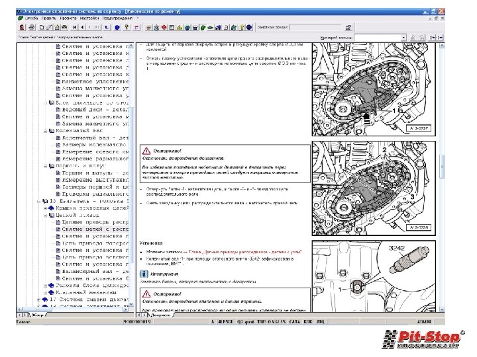Image resolution: width=477 pixels, height=357 pixels.
Task: Click the blue car toolbar icon
Action: pyautogui.click(x=218, y=28)
